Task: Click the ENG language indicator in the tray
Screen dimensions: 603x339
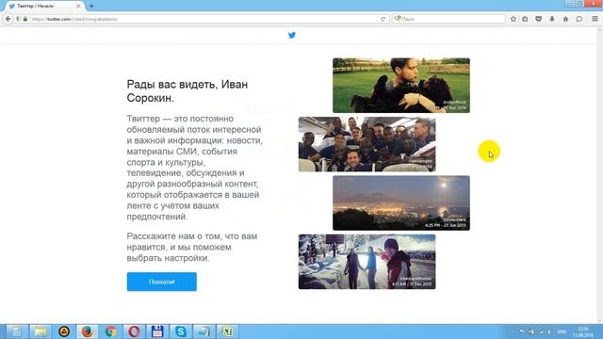Action: (x=562, y=331)
